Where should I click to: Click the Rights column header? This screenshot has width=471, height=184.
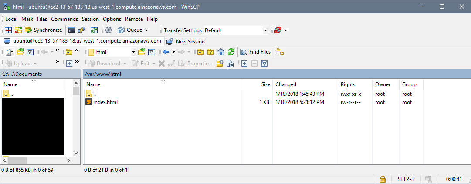click(x=355, y=84)
